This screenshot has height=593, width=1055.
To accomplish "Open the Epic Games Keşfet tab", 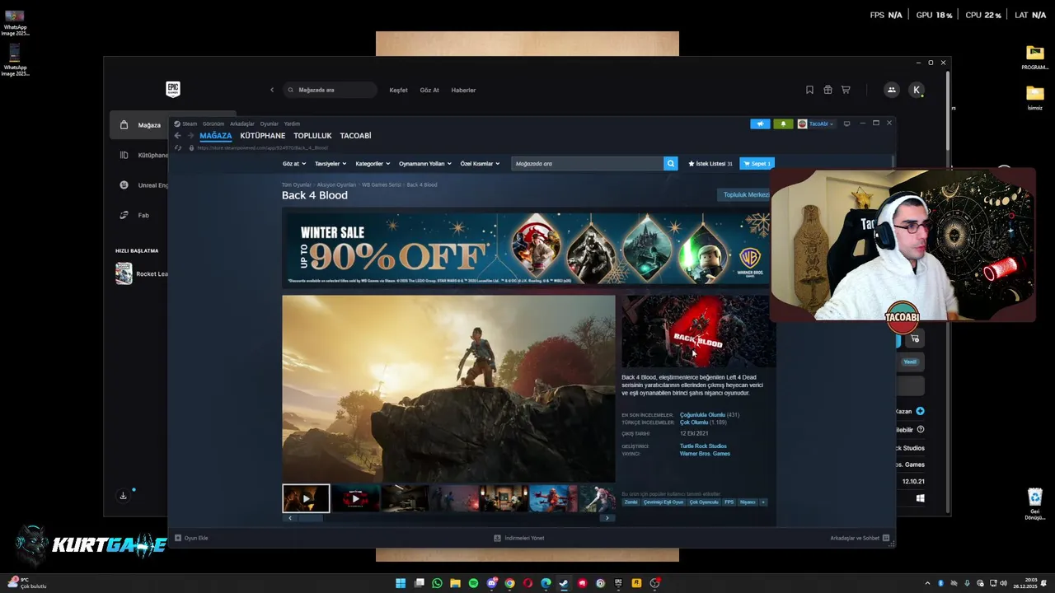I will pos(398,90).
